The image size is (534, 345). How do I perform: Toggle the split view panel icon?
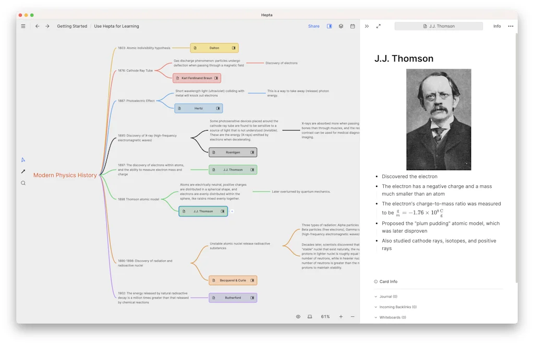(x=330, y=25)
